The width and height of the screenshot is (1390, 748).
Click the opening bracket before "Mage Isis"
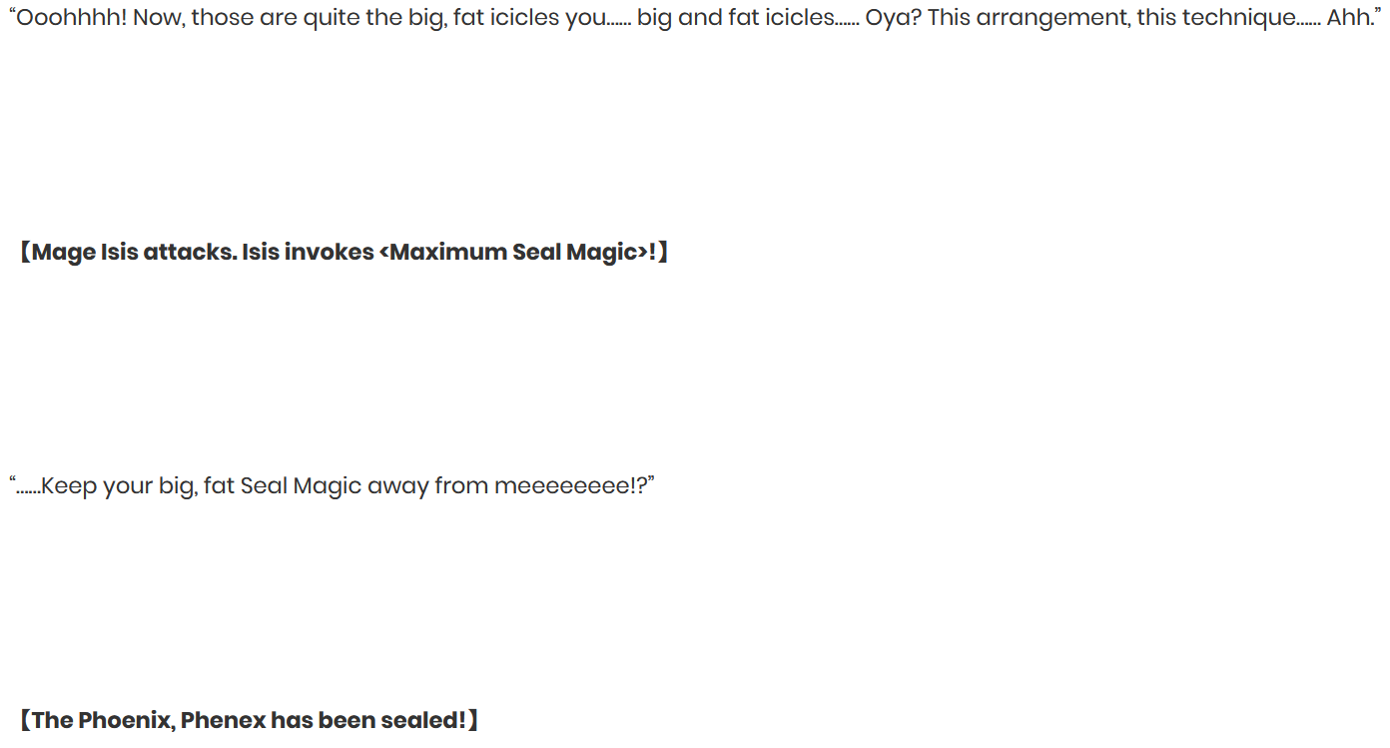[24, 253]
